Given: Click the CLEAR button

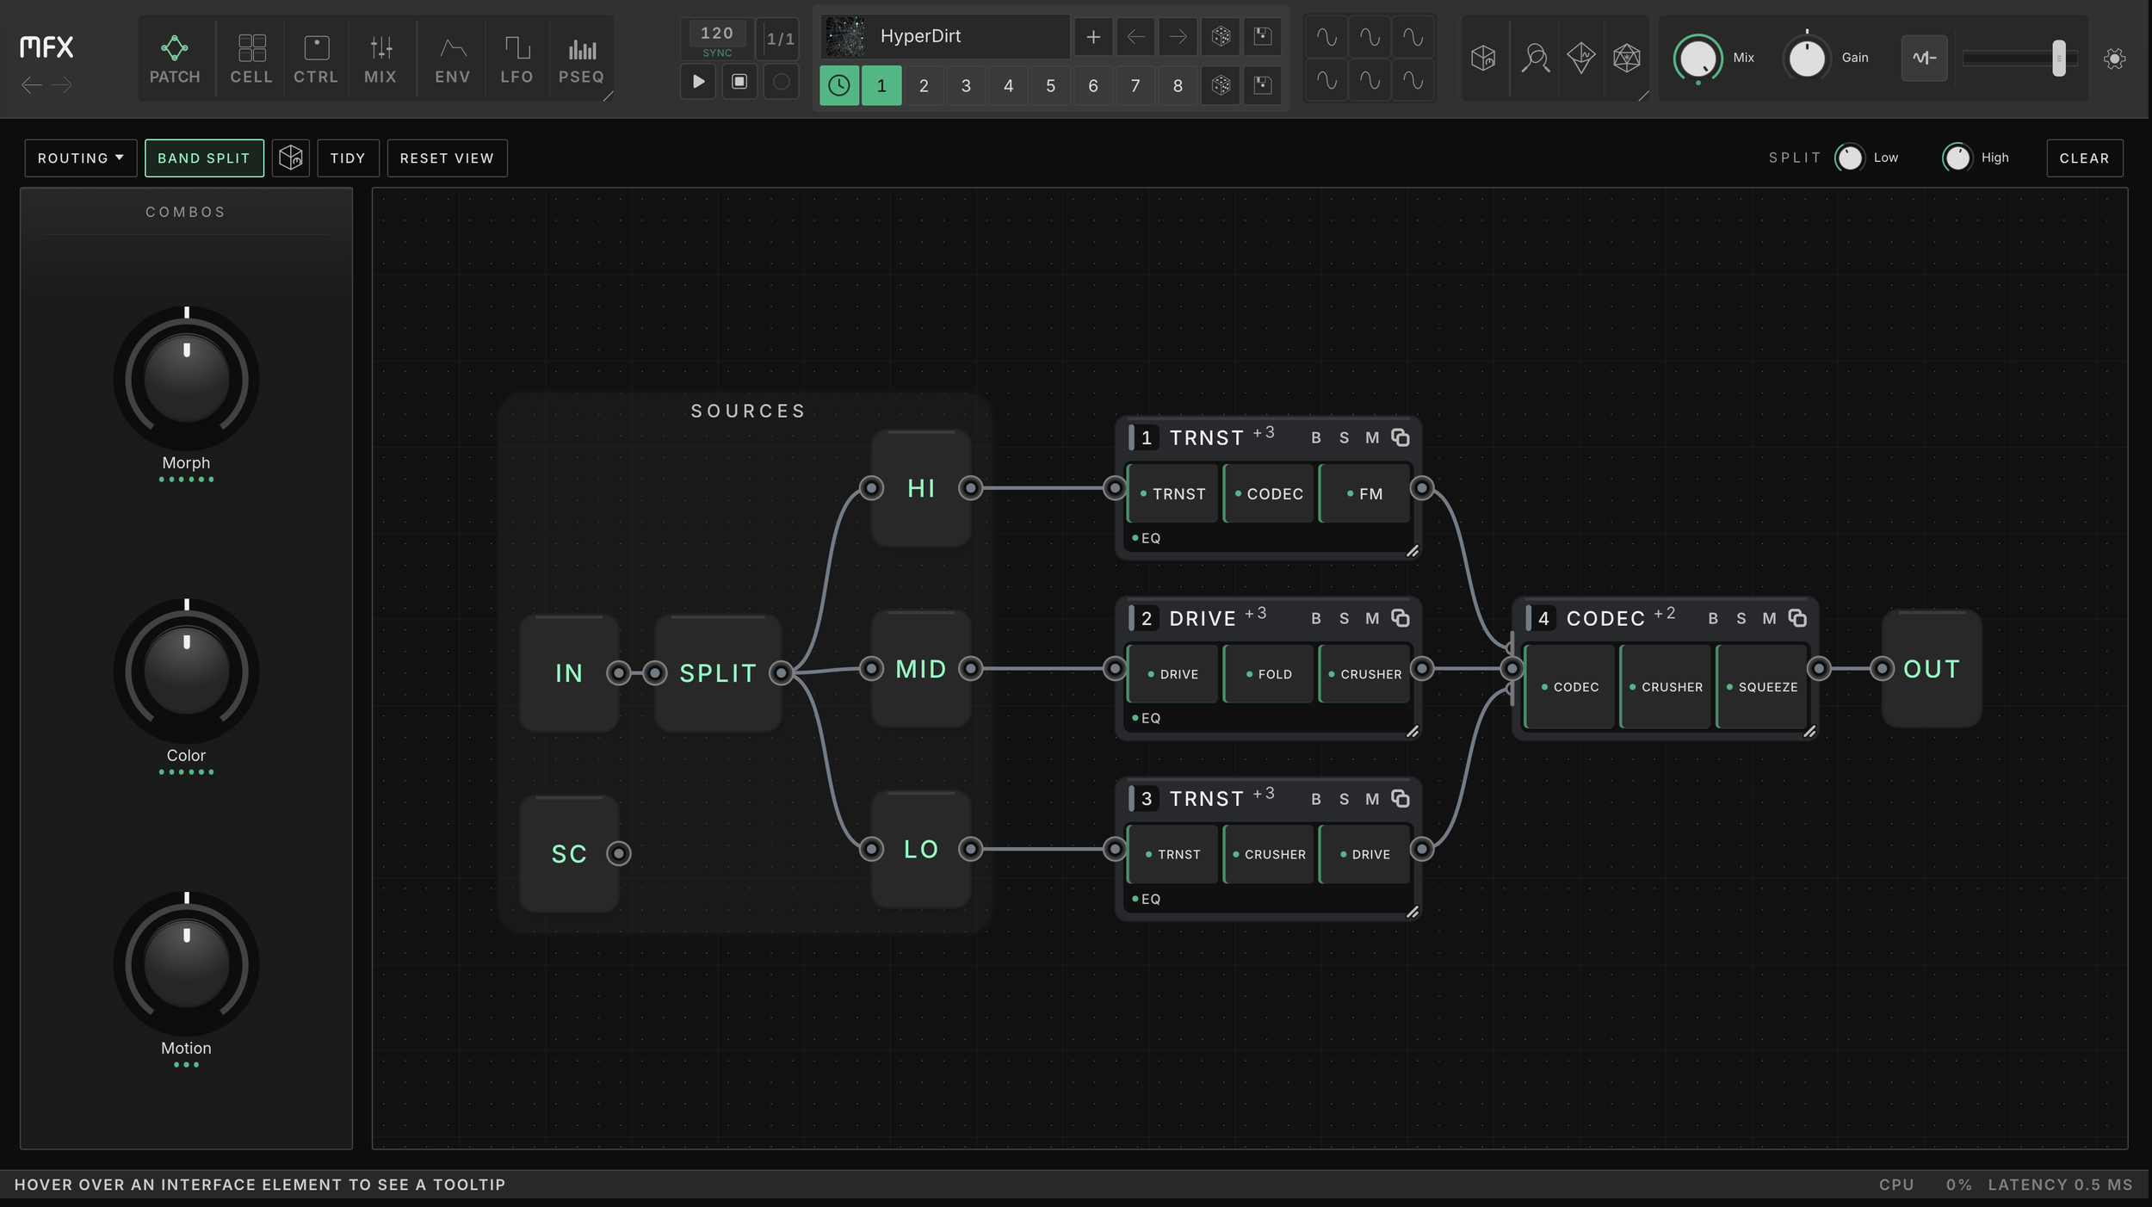Looking at the screenshot, I should (x=2084, y=158).
